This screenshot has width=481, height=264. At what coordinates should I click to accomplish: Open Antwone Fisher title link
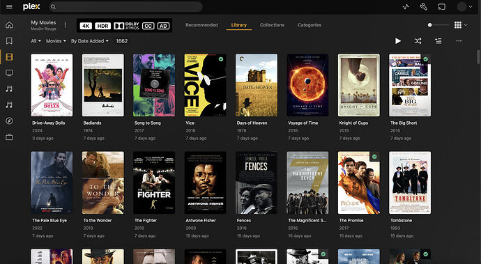point(201,220)
